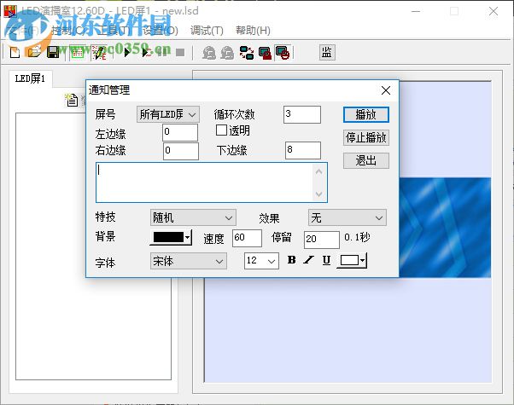Click the 右边缘 input field
This screenshot has height=405, width=514.
pyautogui.click(x=181, y=151)
